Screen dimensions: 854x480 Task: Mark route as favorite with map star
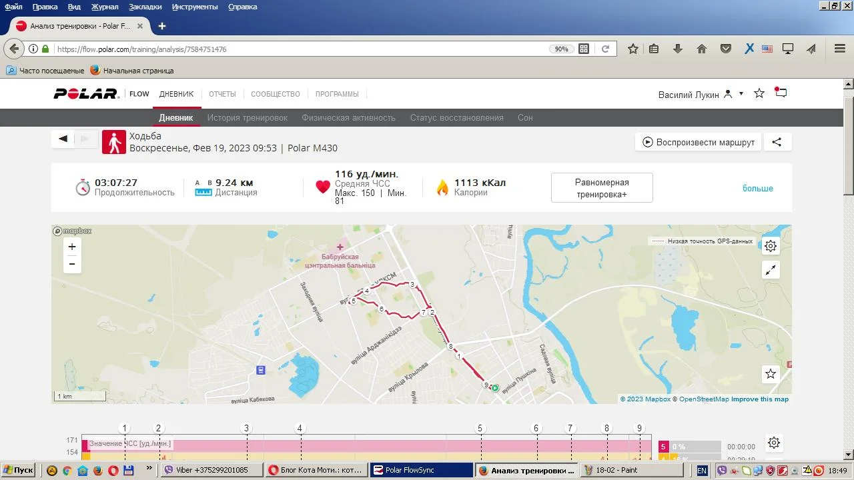(x=771, y=373)
